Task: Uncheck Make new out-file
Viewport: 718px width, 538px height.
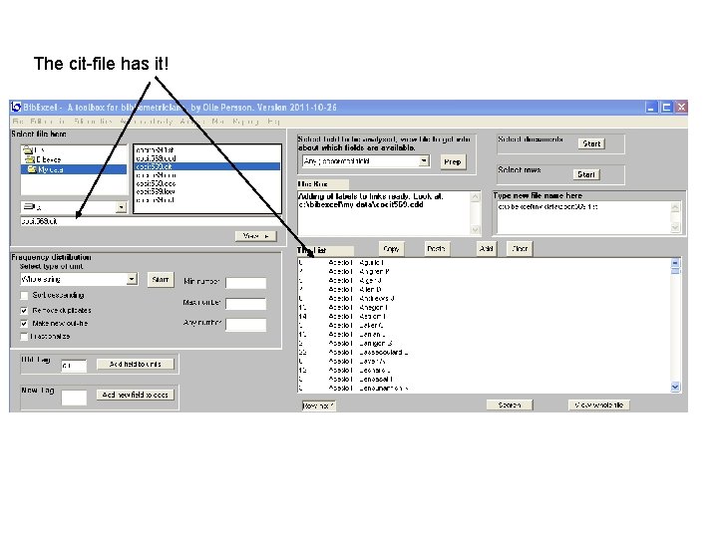Action: point(24,324)
